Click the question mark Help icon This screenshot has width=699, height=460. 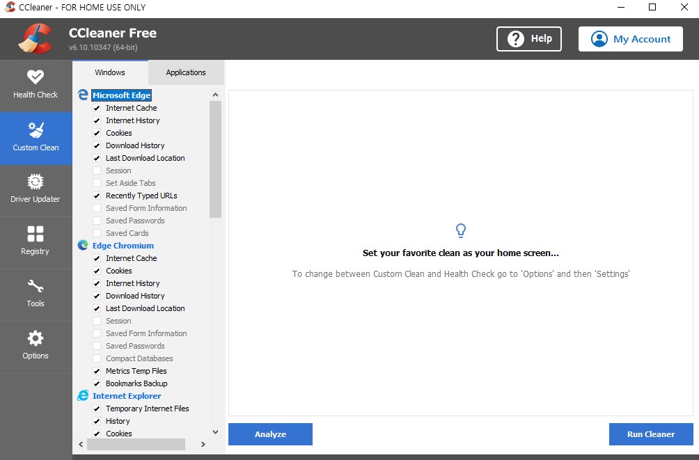(516, 39)
